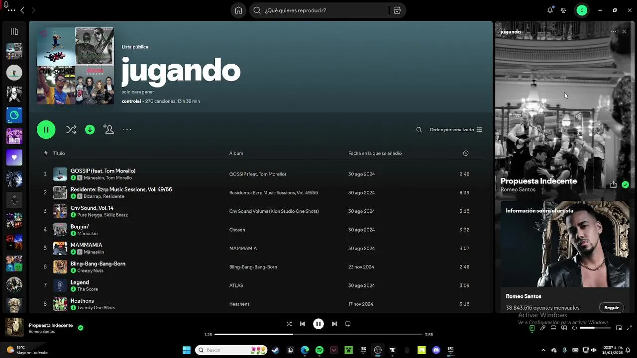Viewport: 637px width, 358px height.
Task: Open artist The Score under Legend
Action: (88, 289)
